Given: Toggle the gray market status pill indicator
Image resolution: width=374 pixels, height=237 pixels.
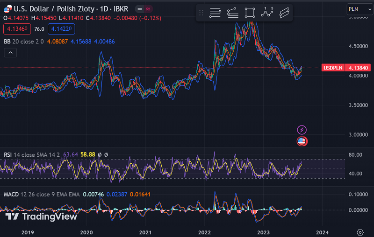Looking at the screenshot, I should (140, 8).
